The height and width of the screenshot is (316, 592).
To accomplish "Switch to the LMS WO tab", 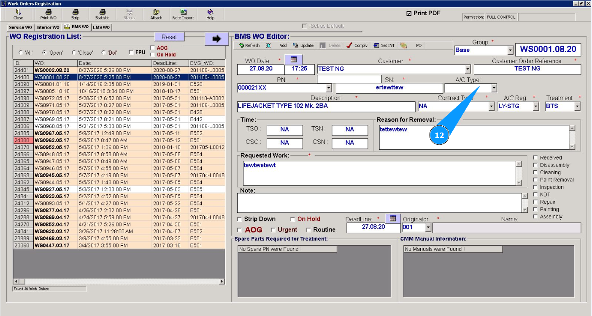I will pos(101,27).
